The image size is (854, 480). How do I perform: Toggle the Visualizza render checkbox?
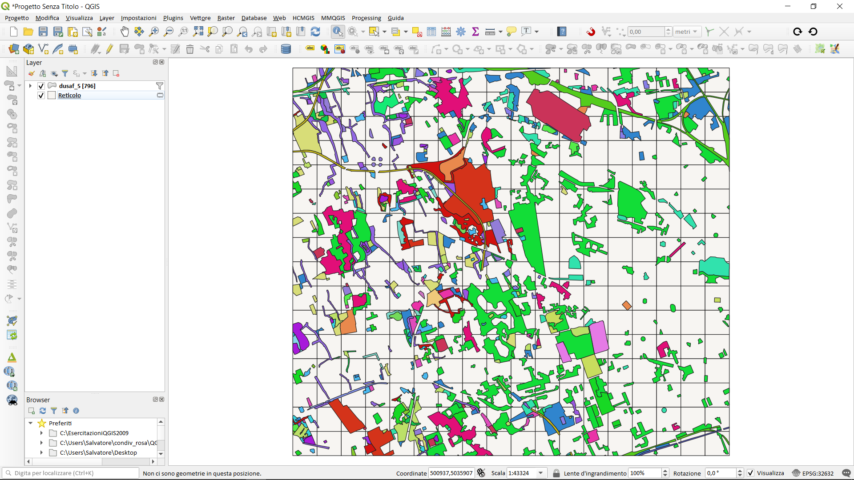[x=750, y=473]
